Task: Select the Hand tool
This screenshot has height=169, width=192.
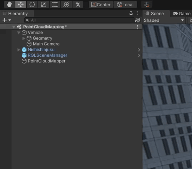Action: click(10, 4)
